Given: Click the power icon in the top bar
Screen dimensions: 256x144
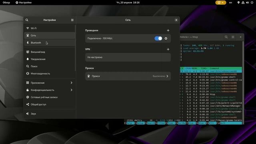Looking at the screenshot, I should coord(252,2).
